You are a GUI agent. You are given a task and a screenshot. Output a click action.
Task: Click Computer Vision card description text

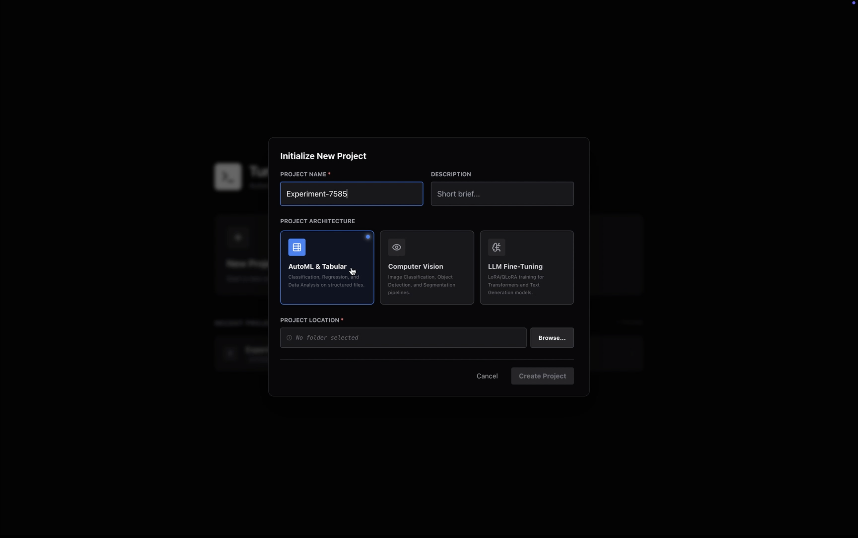[x=422, y=285]
